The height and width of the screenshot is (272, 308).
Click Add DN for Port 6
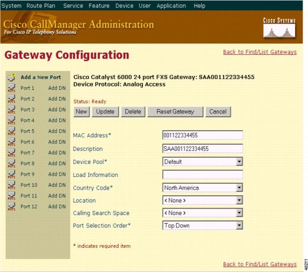pyautogui.click(x=57, y=142)
